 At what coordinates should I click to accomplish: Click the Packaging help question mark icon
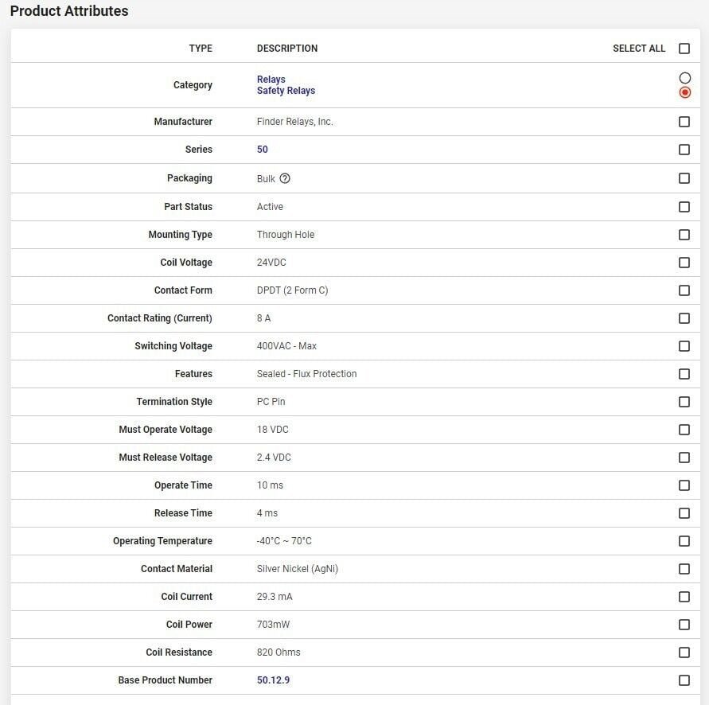pos(285,178)
